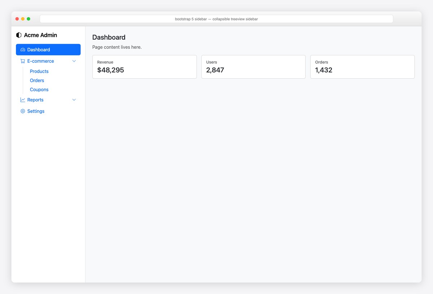Click the Reports chart icon
The width and height of the screenshot is (433, 294).
(23, 100)
